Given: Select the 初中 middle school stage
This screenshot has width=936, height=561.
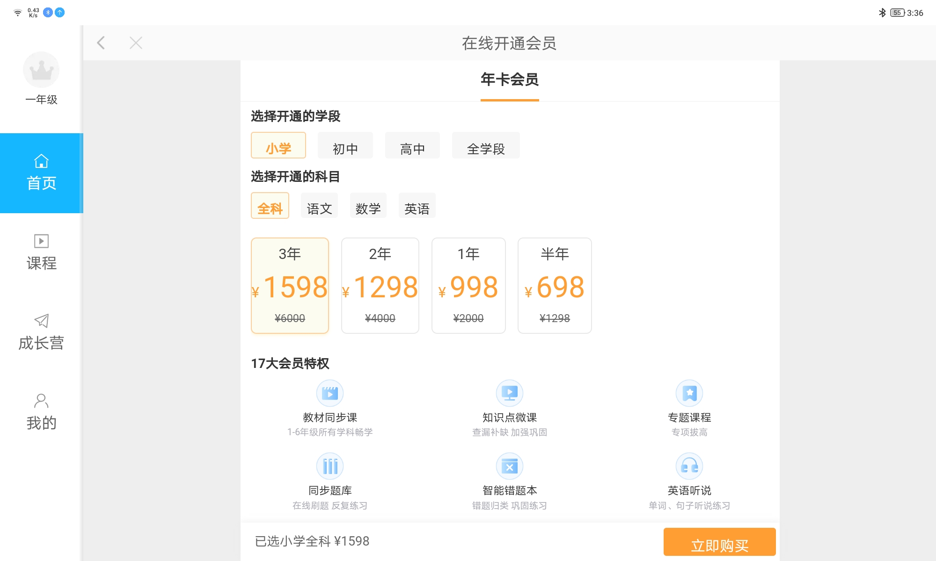Looking at the screenshot, I should tap(345, 145).
